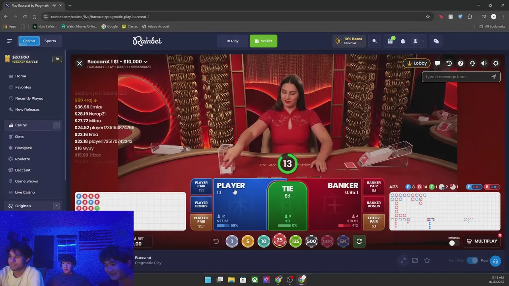Open the Multiplay button

[x=482, y=241]
